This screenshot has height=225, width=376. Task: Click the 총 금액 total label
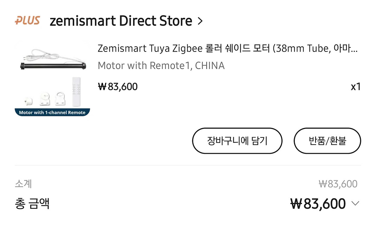click(32, 204)
